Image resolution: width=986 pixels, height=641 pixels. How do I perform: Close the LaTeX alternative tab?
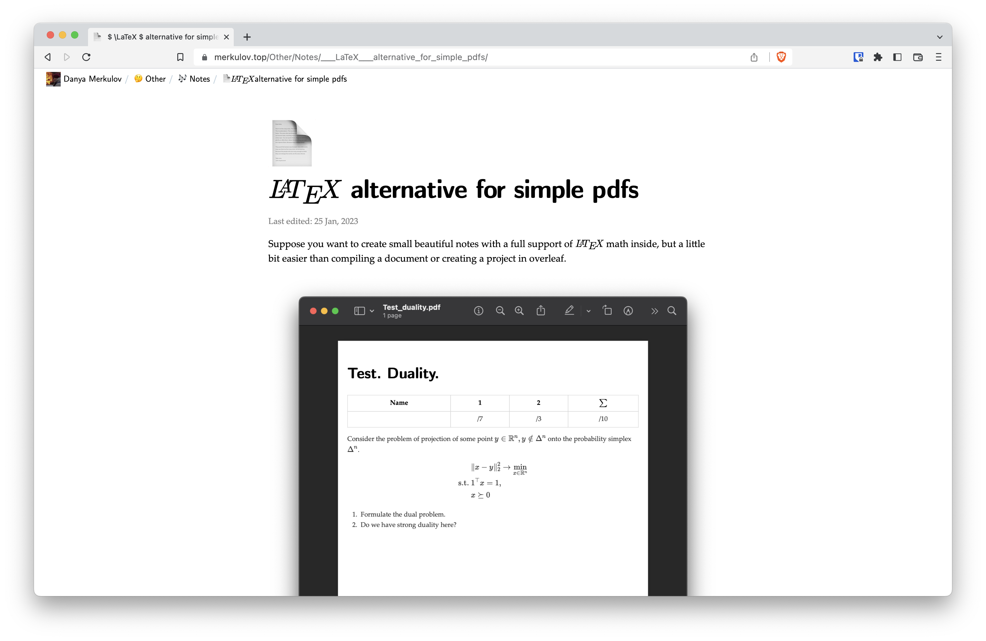tap(226, 37)
